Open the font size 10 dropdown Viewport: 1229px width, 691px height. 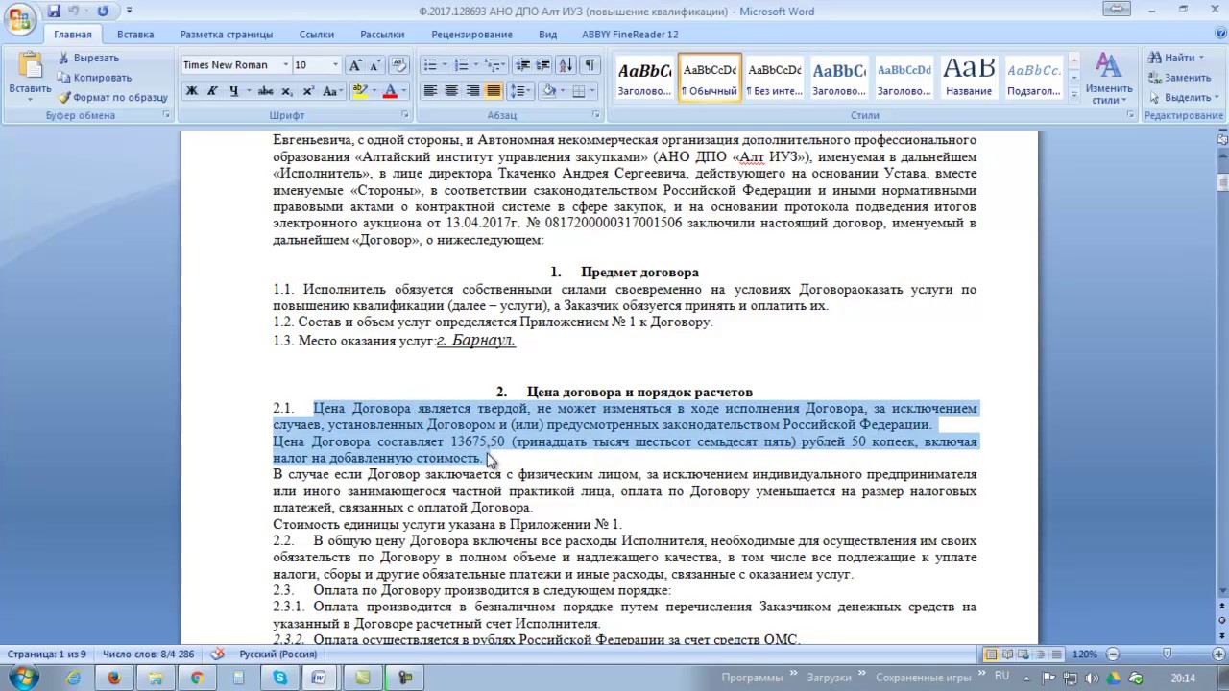335,65
